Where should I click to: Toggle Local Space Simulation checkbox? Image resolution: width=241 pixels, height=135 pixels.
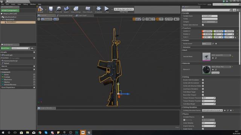[x=203, y=89]
